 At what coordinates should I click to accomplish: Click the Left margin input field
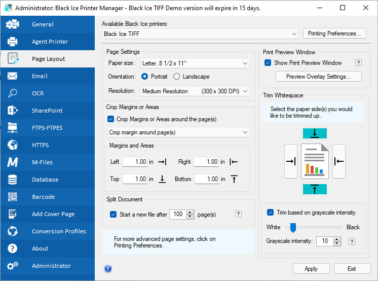pos(135,162)
